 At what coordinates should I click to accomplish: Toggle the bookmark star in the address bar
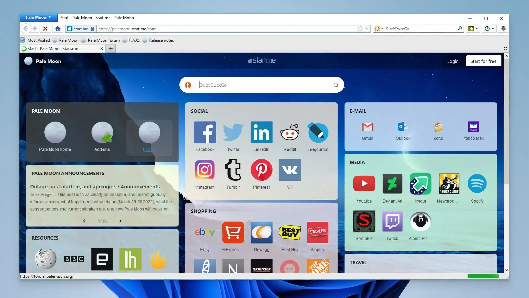(x=360, y=29)
